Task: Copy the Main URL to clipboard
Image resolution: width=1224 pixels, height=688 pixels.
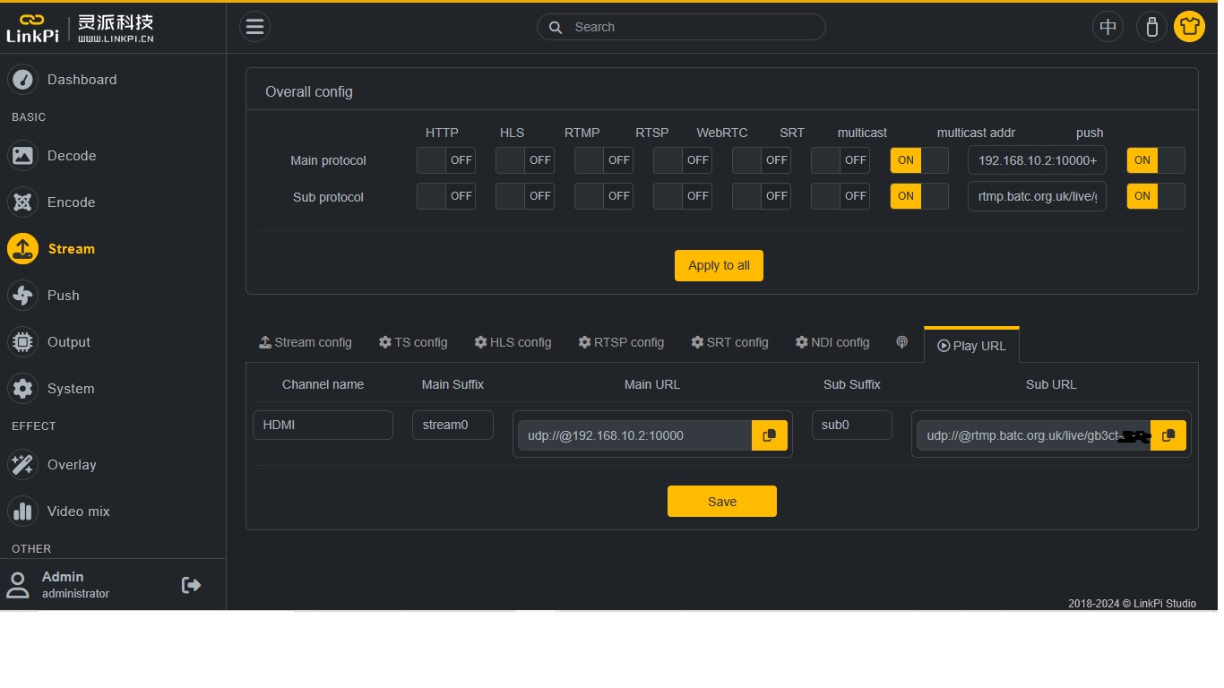Action: click(769, 435)
